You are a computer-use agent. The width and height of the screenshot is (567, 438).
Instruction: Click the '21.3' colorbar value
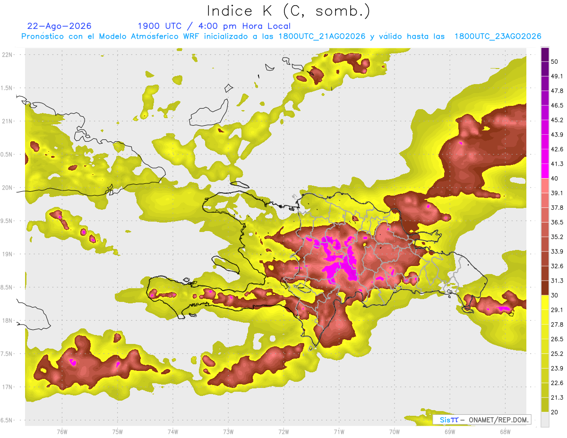tap(557, 397)
